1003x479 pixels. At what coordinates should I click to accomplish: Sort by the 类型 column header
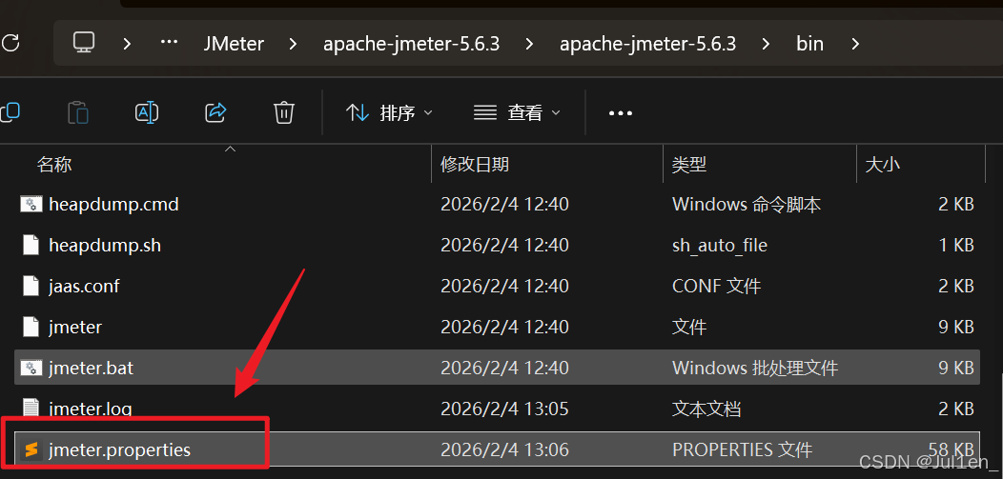point(689,165)
